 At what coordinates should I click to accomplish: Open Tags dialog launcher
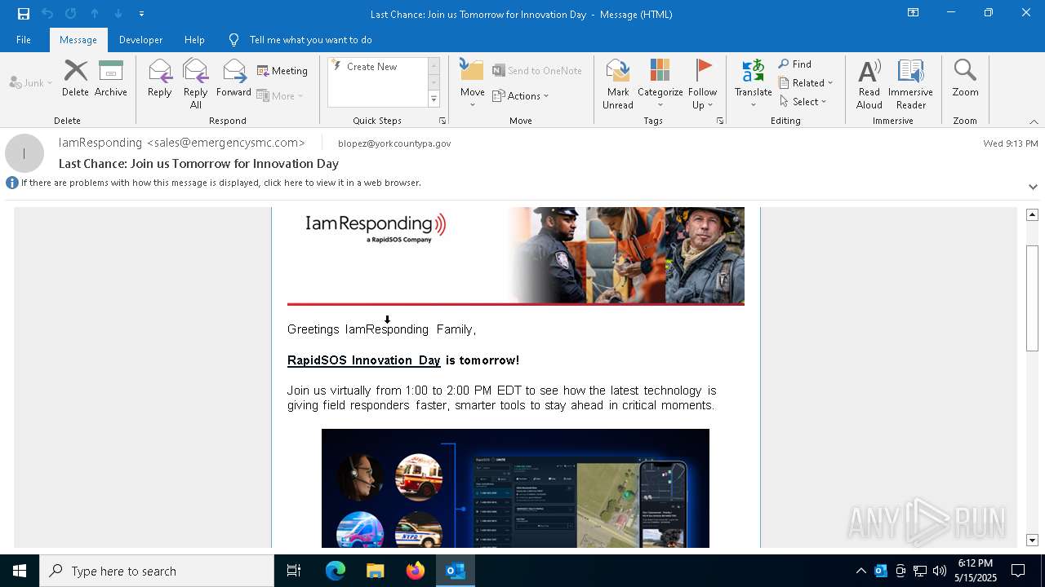pos(720,121)
